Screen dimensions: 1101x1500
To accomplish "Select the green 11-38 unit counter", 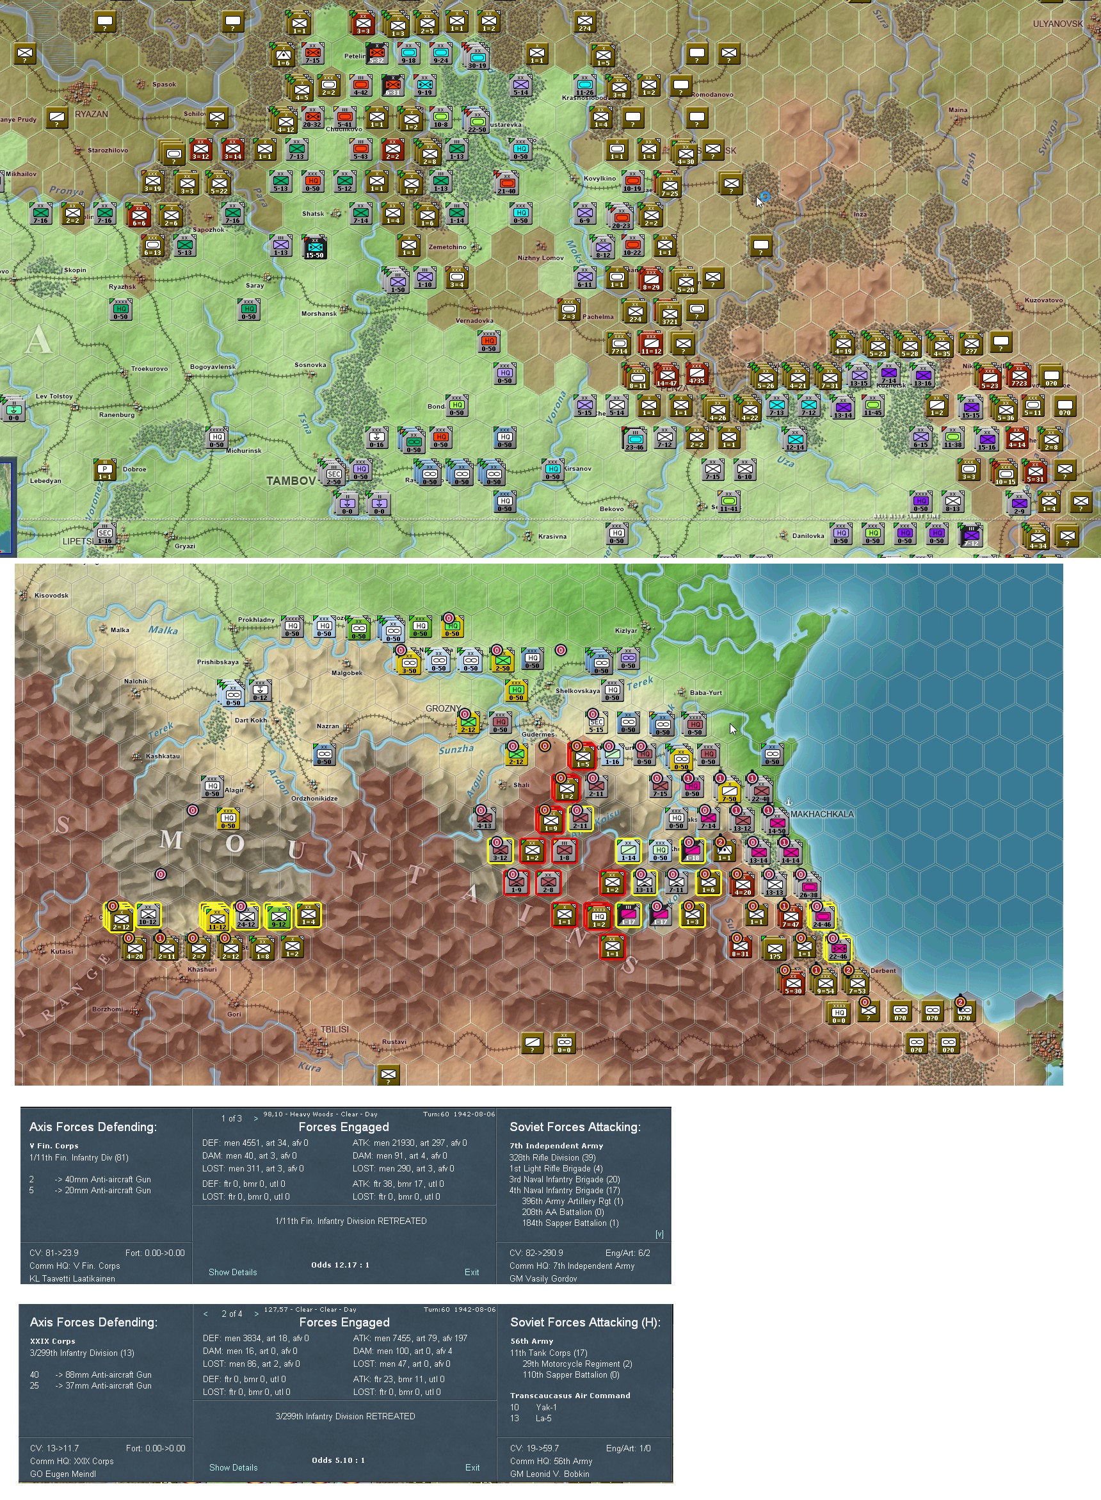I will tap(953, 437).
